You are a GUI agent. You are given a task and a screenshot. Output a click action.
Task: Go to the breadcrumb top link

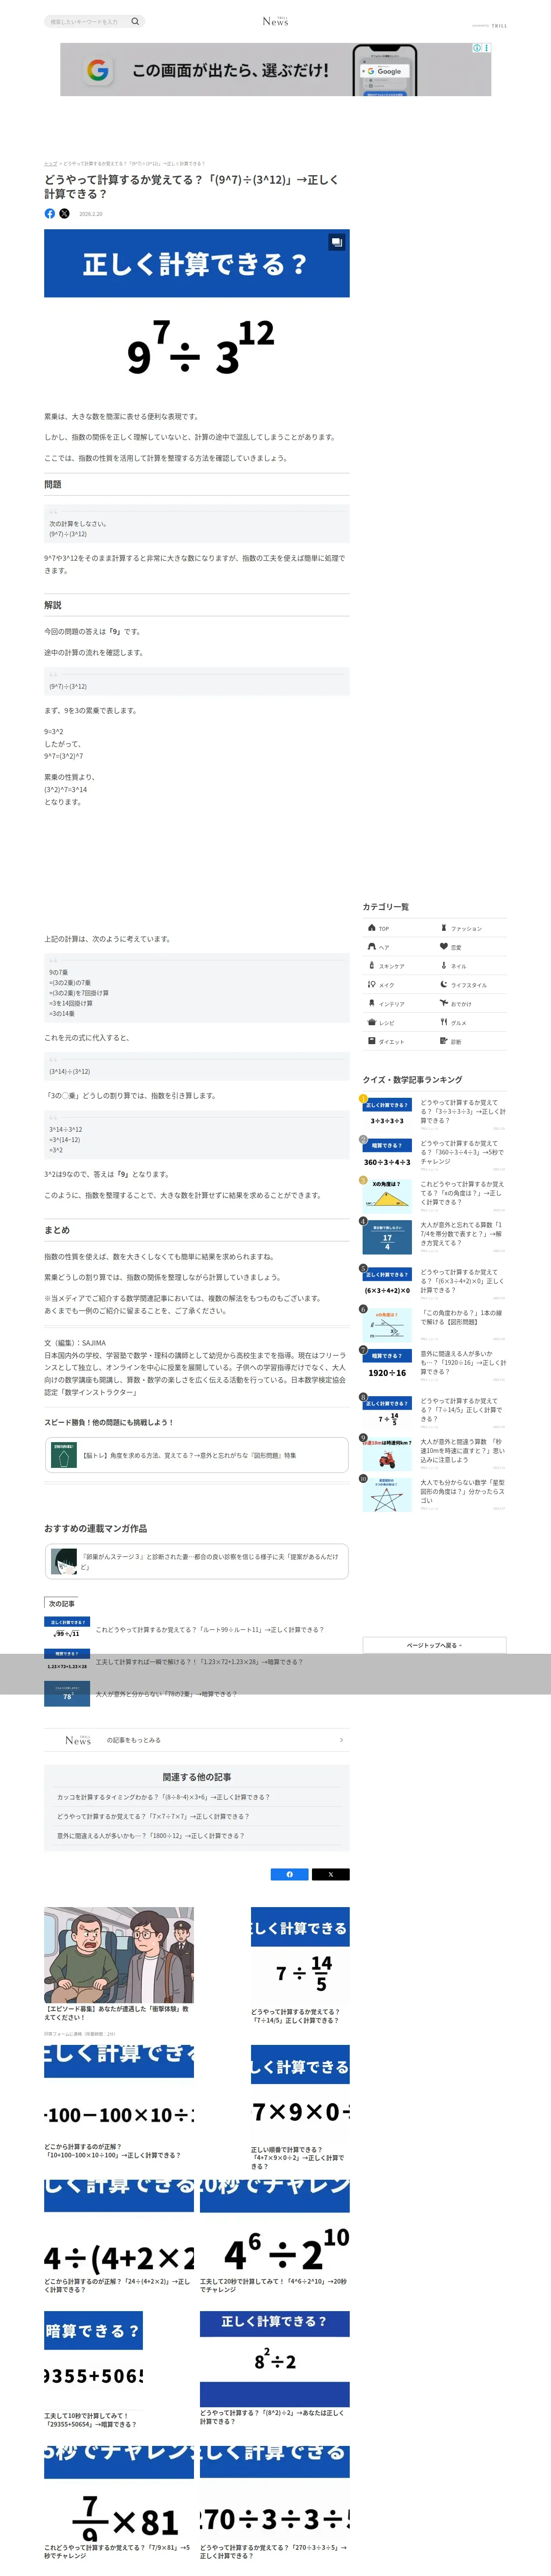point(50,163)
